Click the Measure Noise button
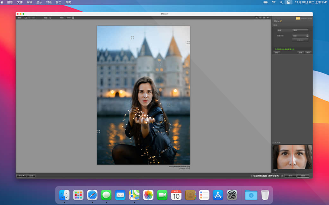 (x=300, y=40)
